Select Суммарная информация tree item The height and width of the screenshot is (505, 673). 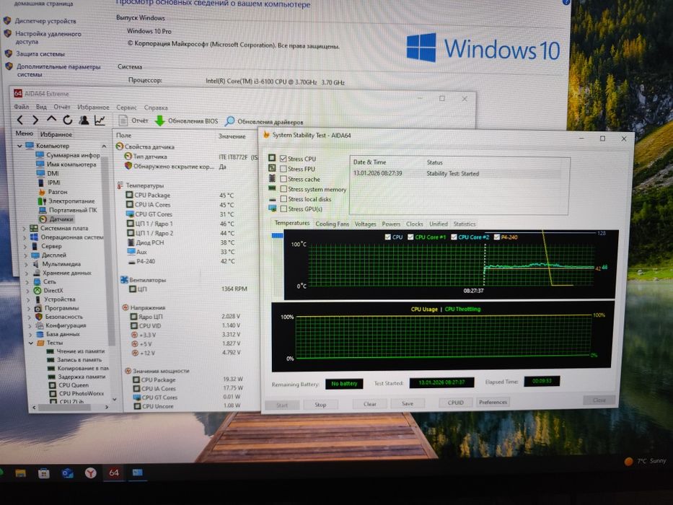pos(68,155)
